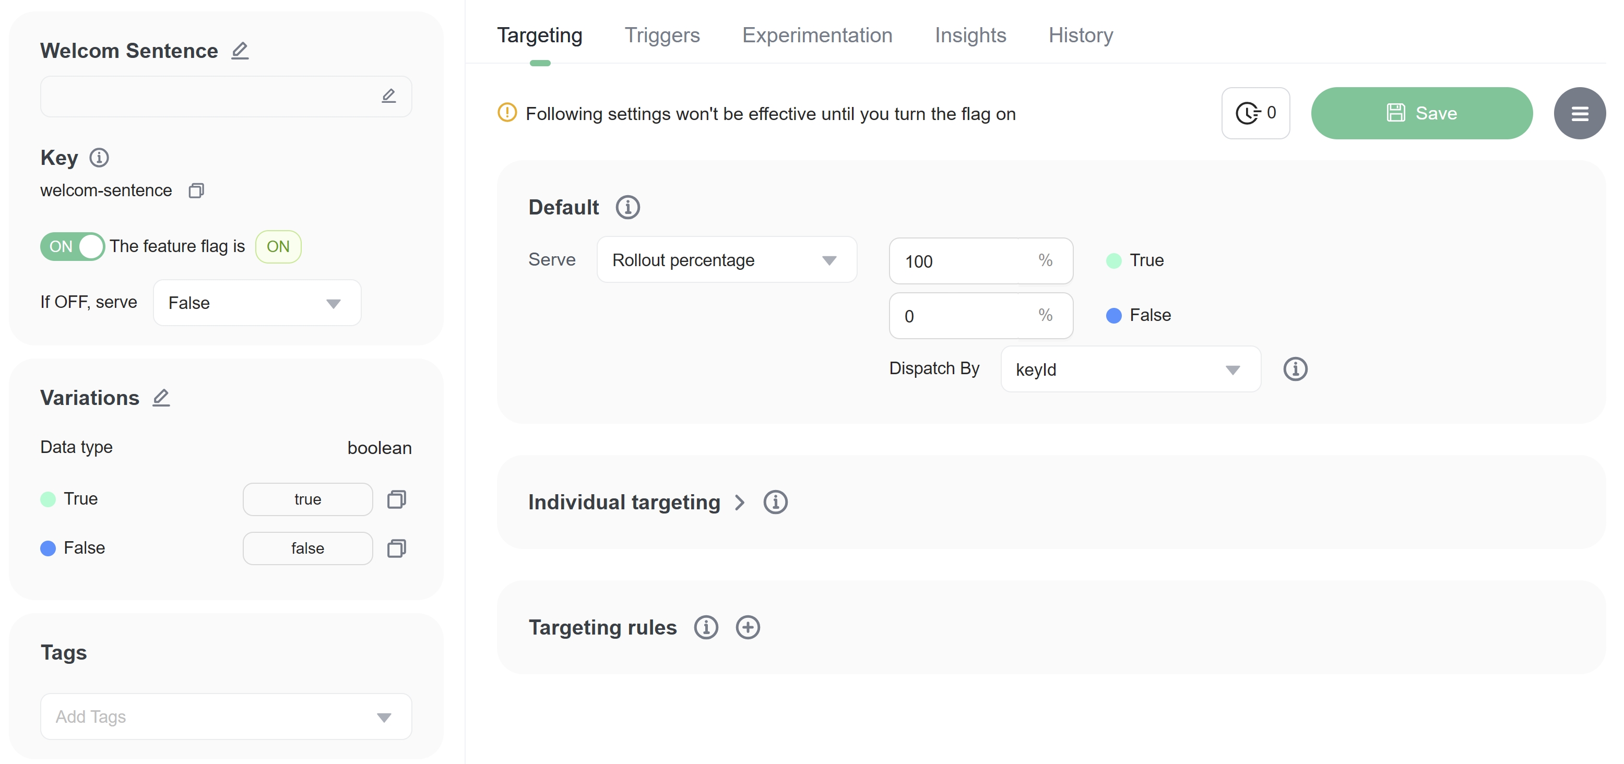Show Dispatch By info
Image resolution: width=1624 pixels, height=764 pixels.
tap(1295, 369)
